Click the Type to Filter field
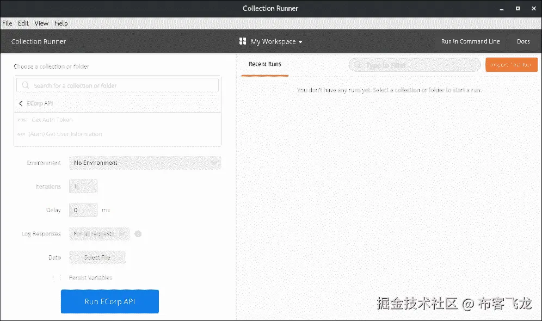Screen dimensions: 542x321 pyautogui.click(x=415, y=65)
